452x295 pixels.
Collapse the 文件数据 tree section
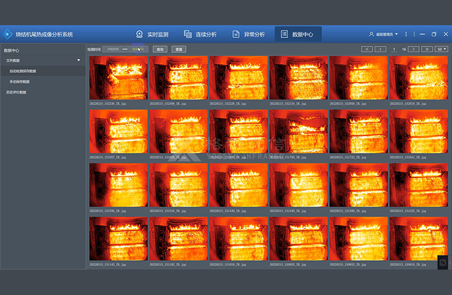79,60
